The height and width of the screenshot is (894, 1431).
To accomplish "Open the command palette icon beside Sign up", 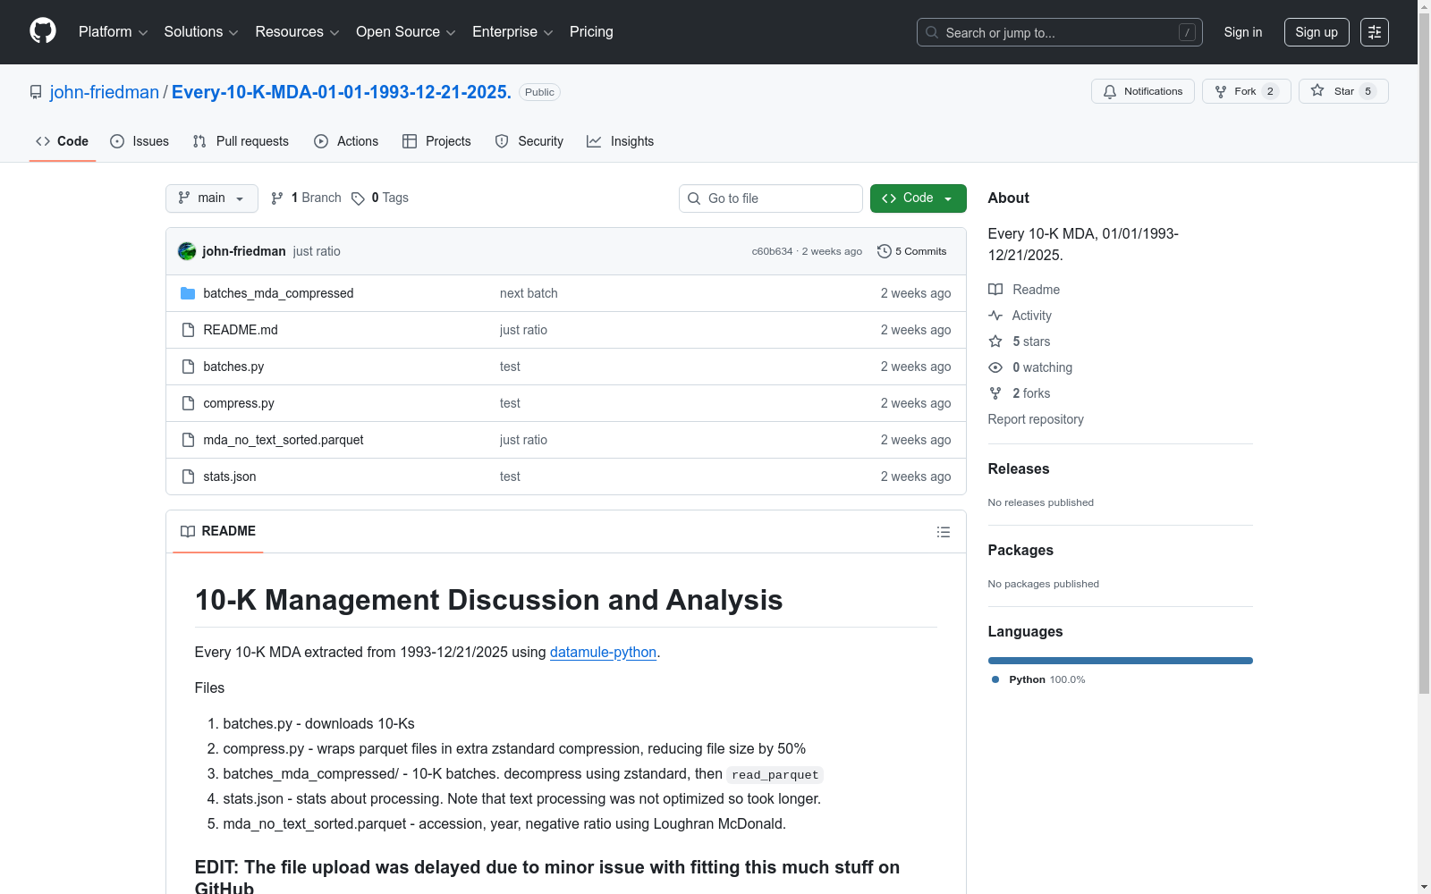I will pyautogui.click(x=1375, y=32).
